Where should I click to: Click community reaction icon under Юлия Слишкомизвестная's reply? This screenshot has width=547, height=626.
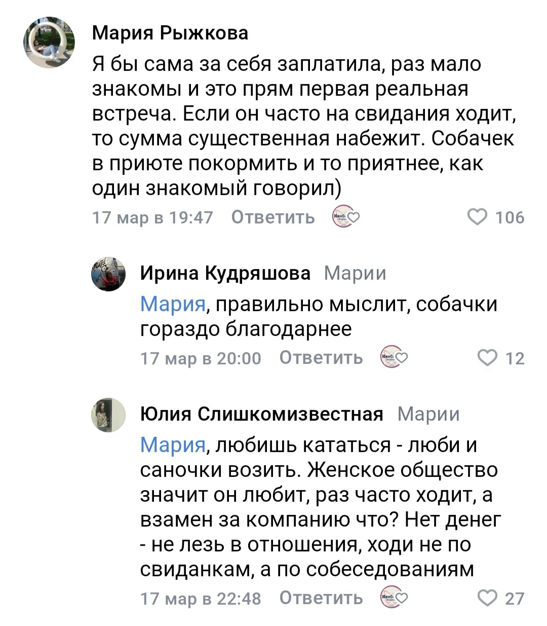coord(394,598)
